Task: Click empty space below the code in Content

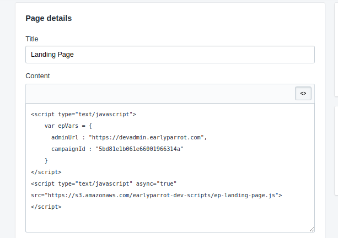Action: (x=170, y=221)
